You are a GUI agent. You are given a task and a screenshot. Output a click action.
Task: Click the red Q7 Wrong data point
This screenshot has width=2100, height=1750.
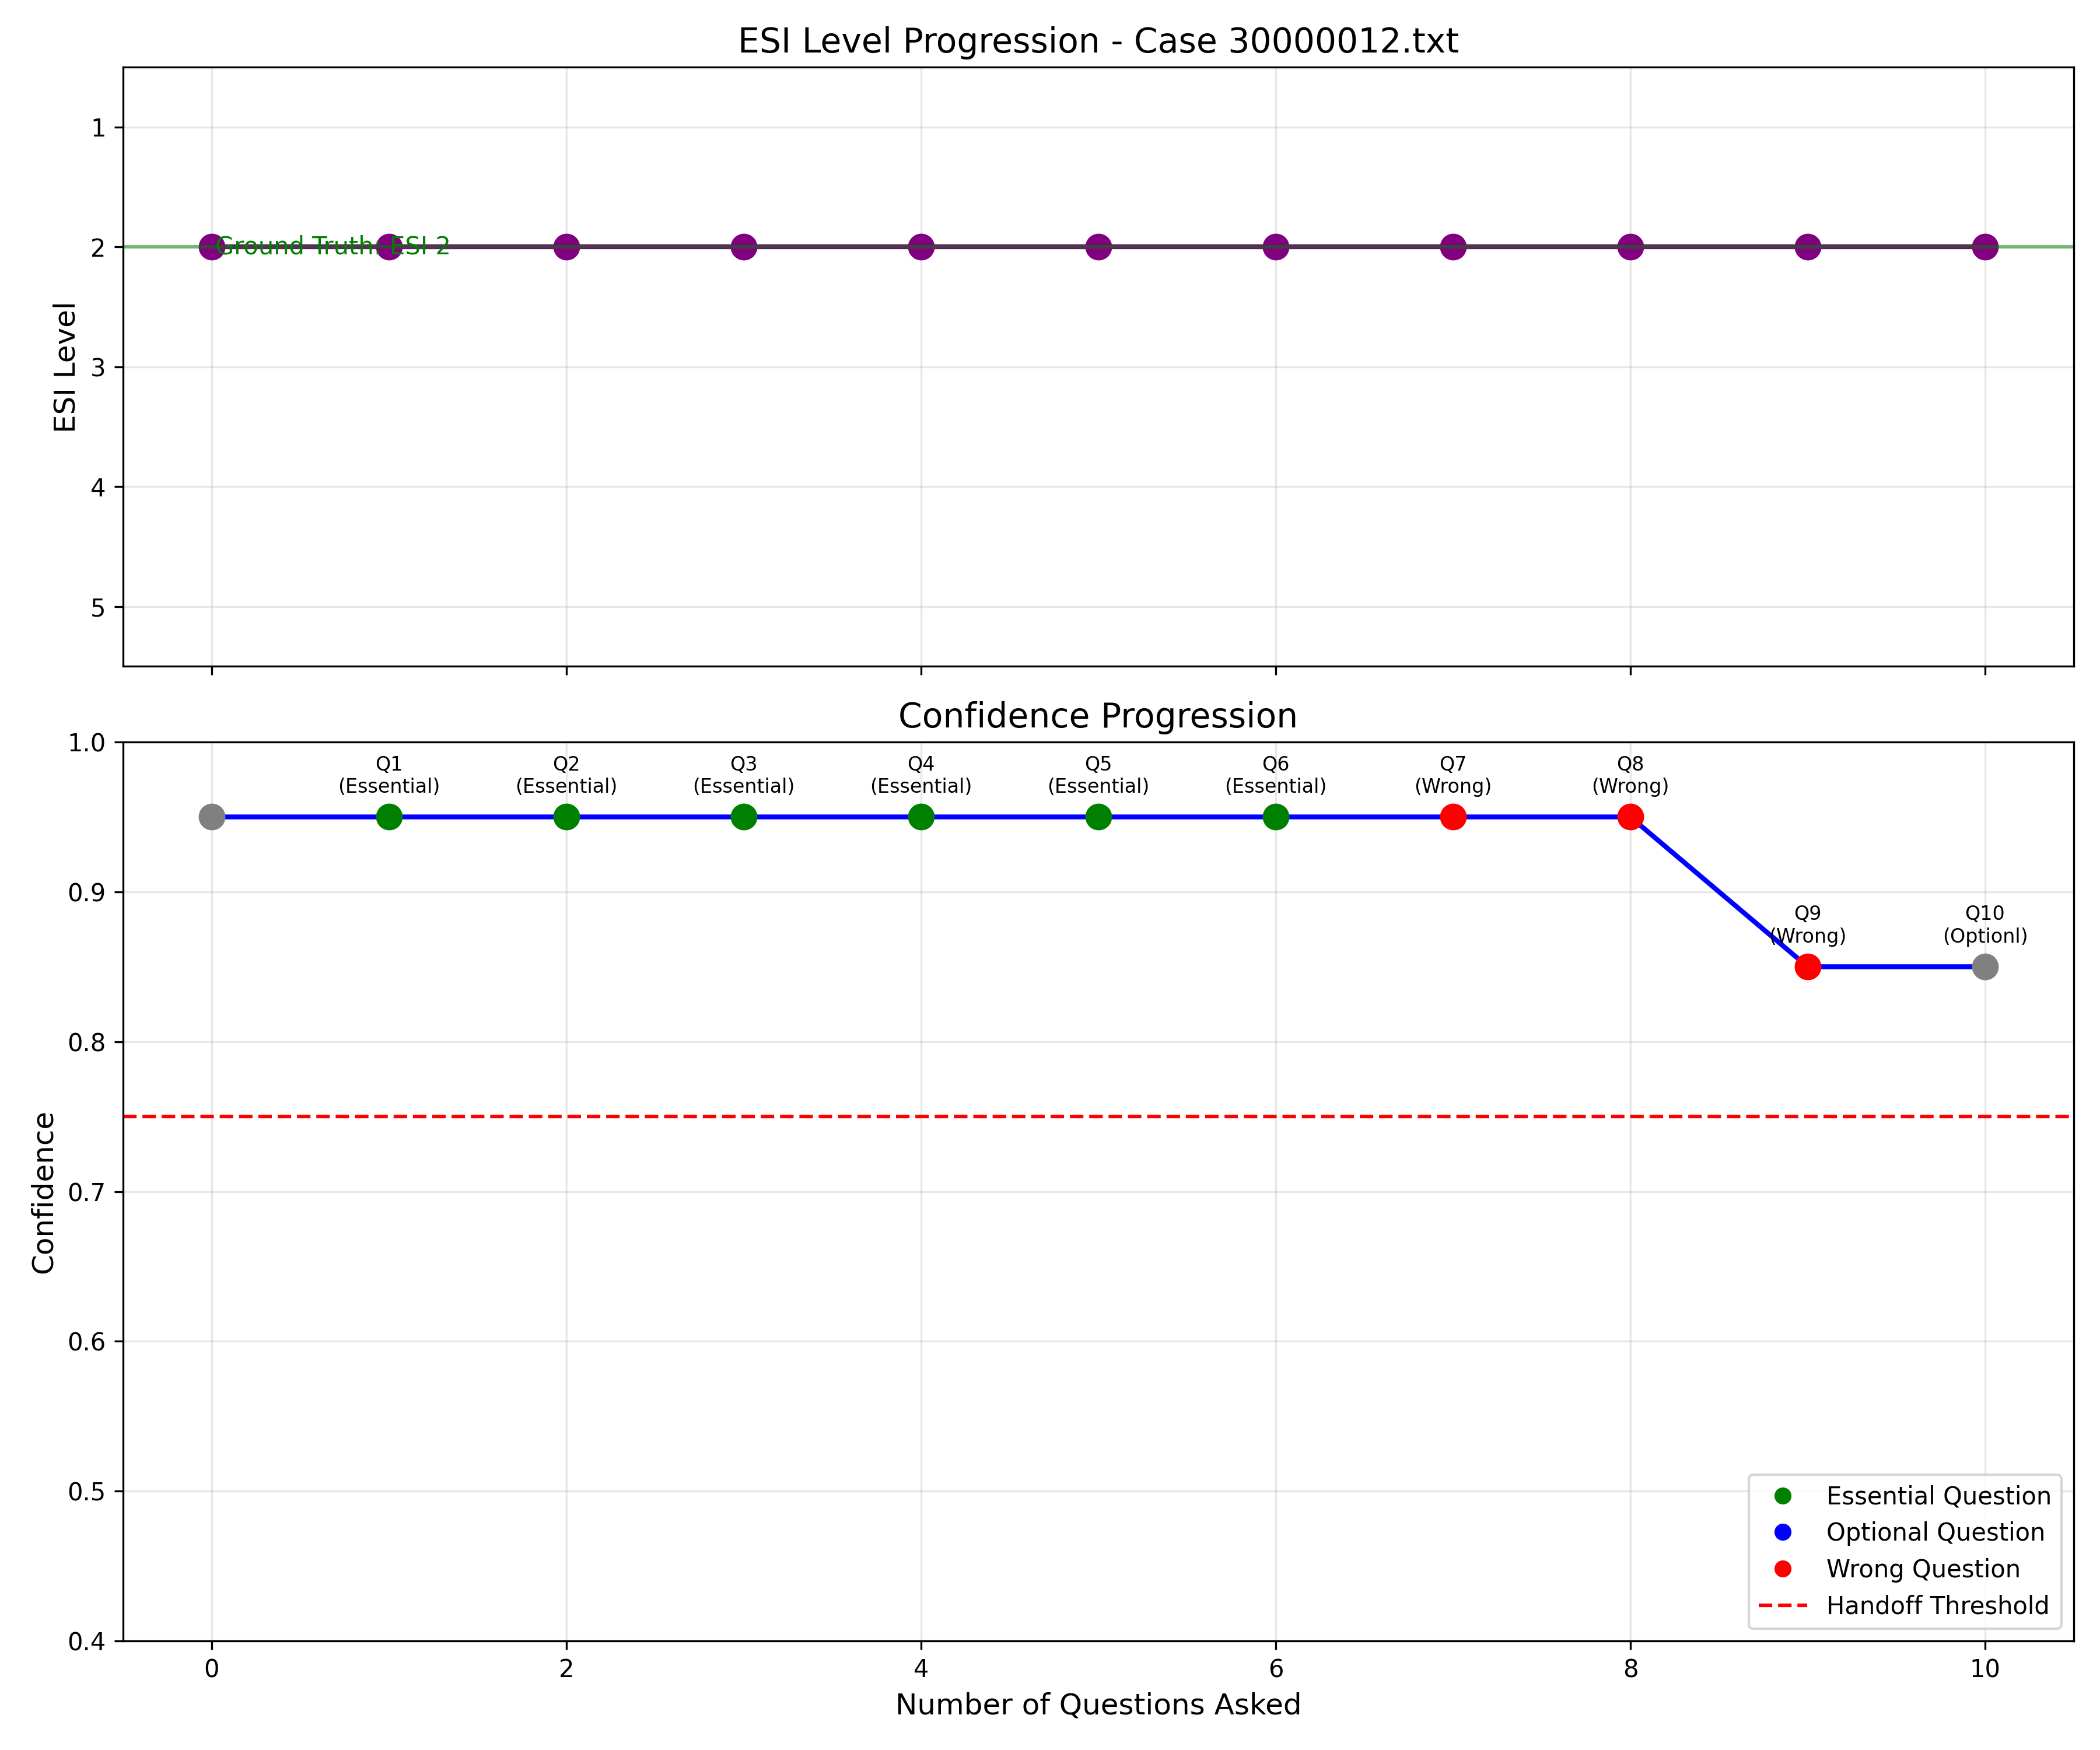(x=1453, y=817)
